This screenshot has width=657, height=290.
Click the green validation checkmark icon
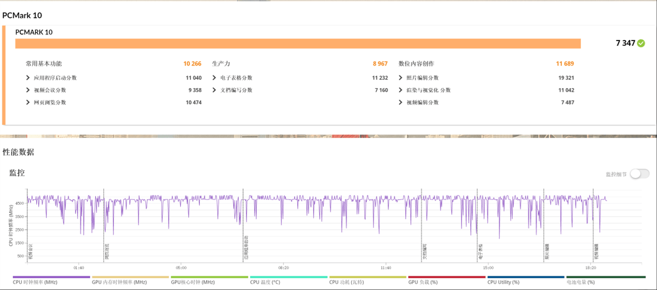641,43
